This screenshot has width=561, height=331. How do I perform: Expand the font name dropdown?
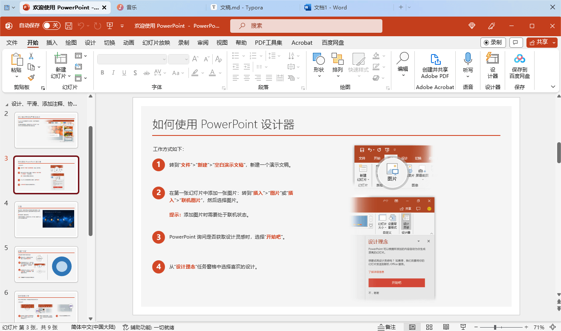[164, 60]
